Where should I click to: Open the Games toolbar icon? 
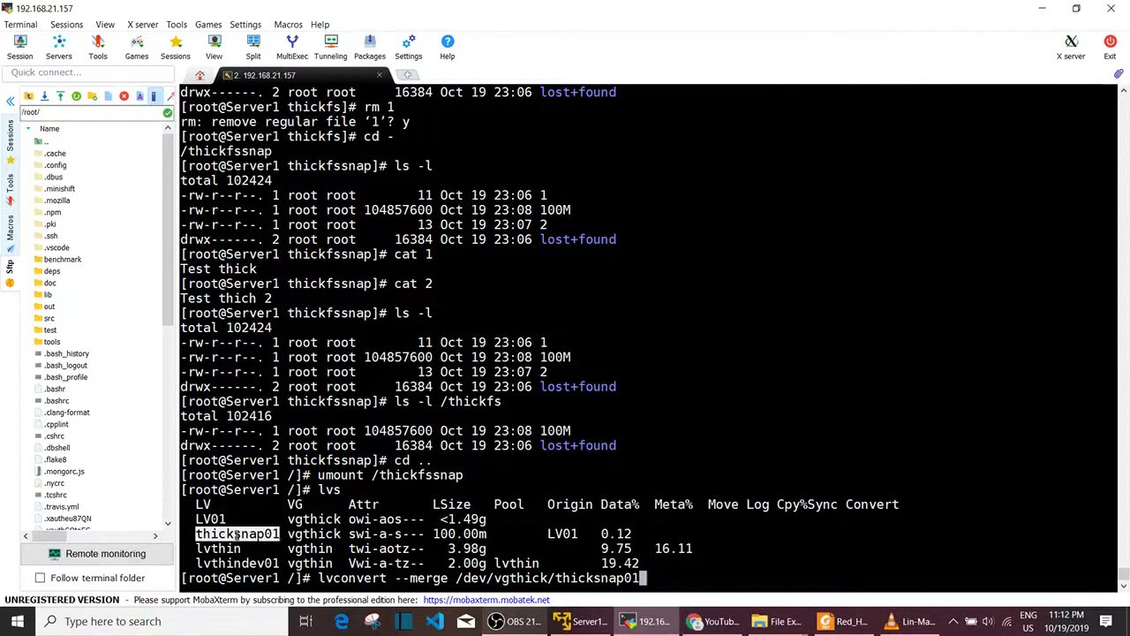pyautogui.click(x=137, y=48)
